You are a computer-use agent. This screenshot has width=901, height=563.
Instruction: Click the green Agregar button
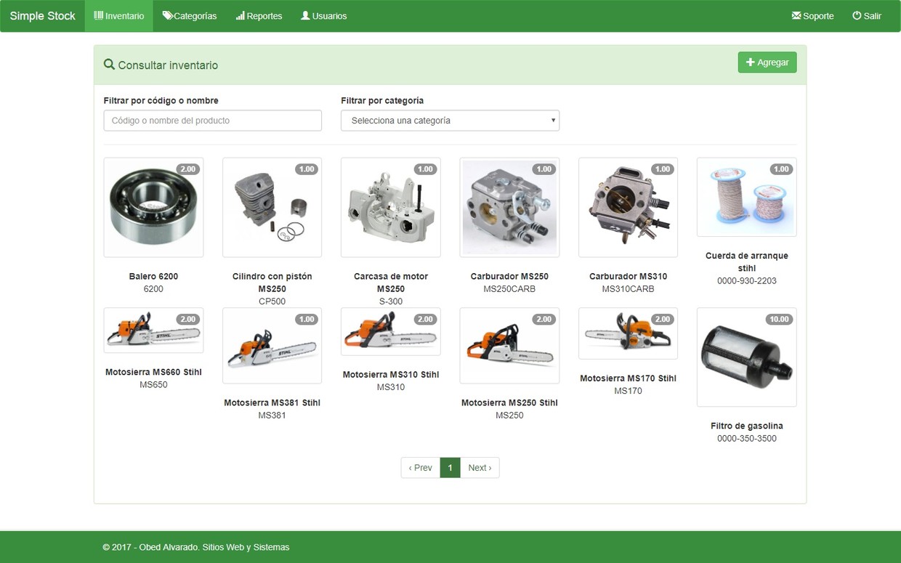click(767, 62)
